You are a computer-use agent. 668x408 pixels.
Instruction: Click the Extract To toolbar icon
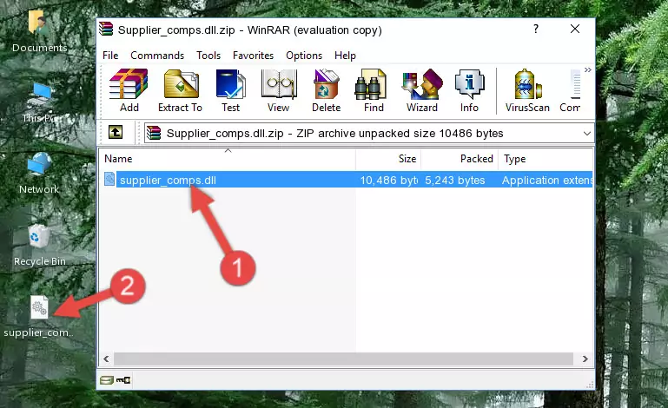[180, 90]
